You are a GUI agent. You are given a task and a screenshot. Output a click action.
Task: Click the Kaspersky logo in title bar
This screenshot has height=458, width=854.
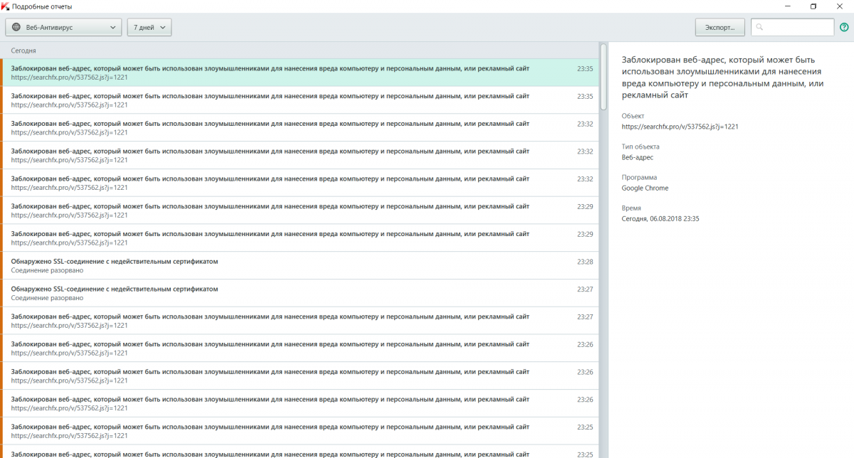(x=6, y=6)
